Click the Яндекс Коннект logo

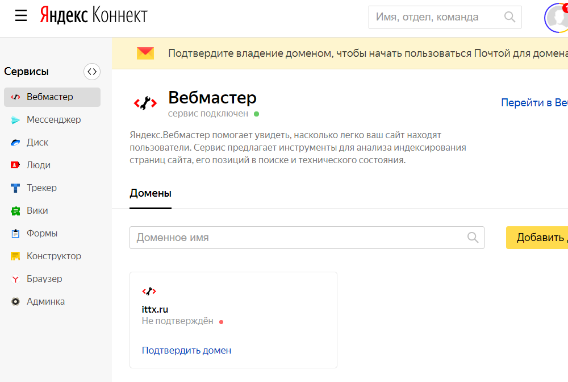pos(94,16)
